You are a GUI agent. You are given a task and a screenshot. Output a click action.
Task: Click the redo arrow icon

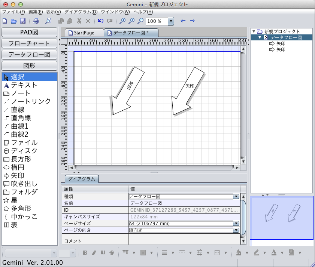(x=110, y=21)
